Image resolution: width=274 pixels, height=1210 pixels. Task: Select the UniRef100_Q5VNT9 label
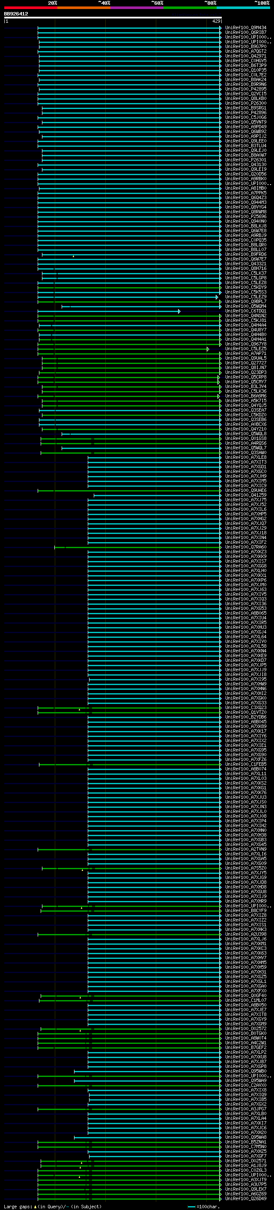[x=246, y=123]
